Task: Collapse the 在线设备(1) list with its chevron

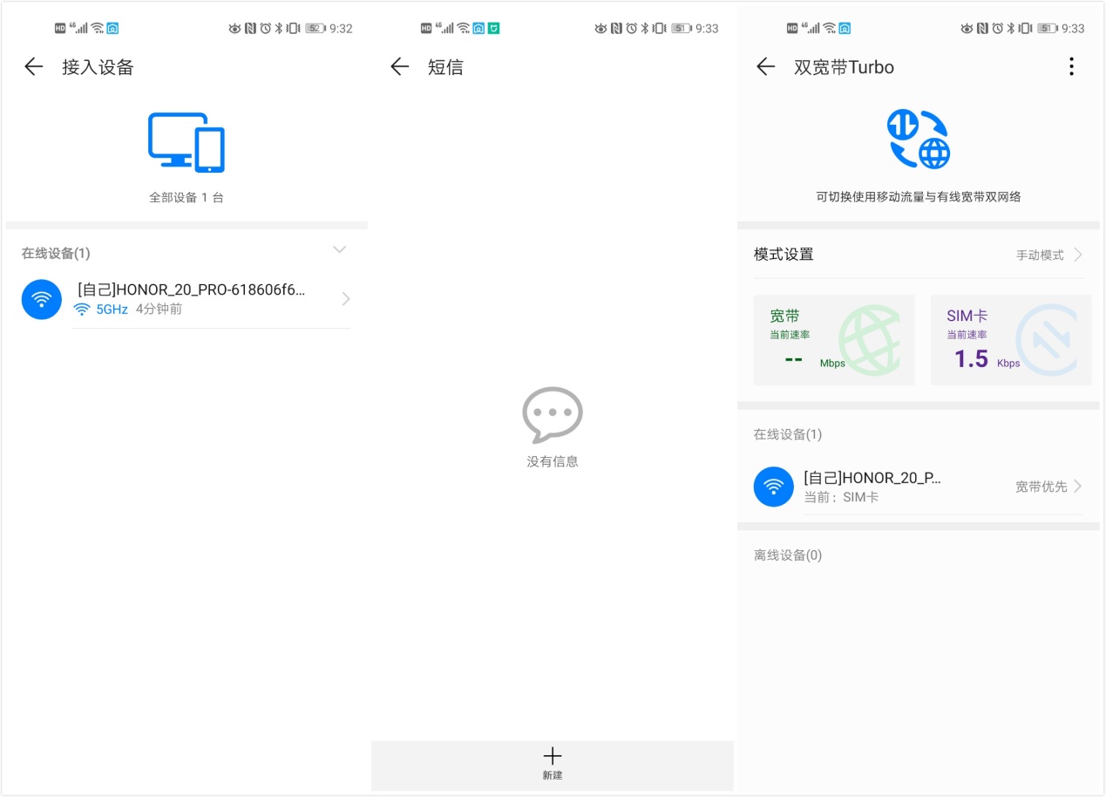Action: [x=339, y=250]
